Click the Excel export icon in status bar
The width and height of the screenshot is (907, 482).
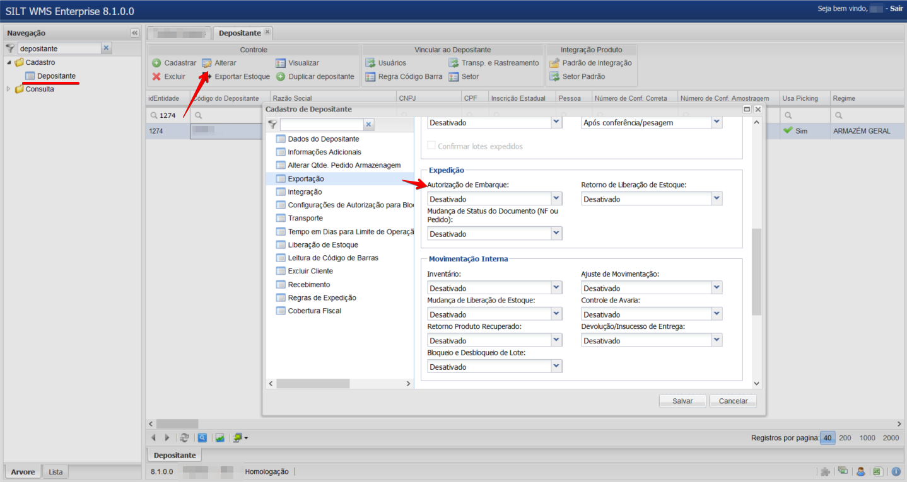(x=877, y=471)
